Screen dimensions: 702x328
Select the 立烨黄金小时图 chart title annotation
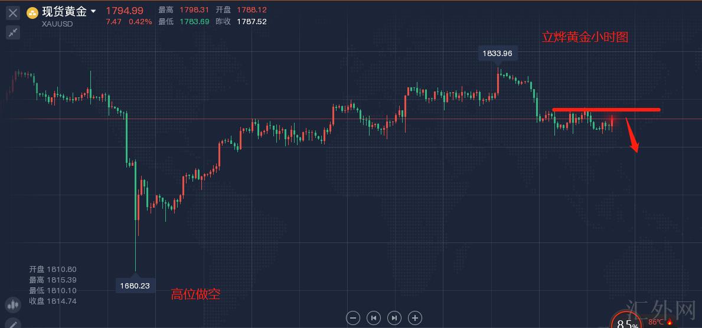[x=585, y=37]
